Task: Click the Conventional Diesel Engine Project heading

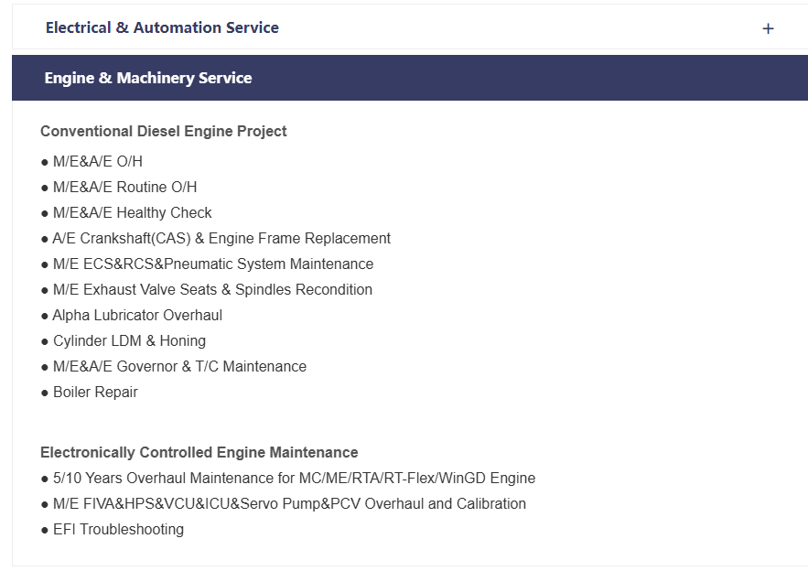Action: 164,131
